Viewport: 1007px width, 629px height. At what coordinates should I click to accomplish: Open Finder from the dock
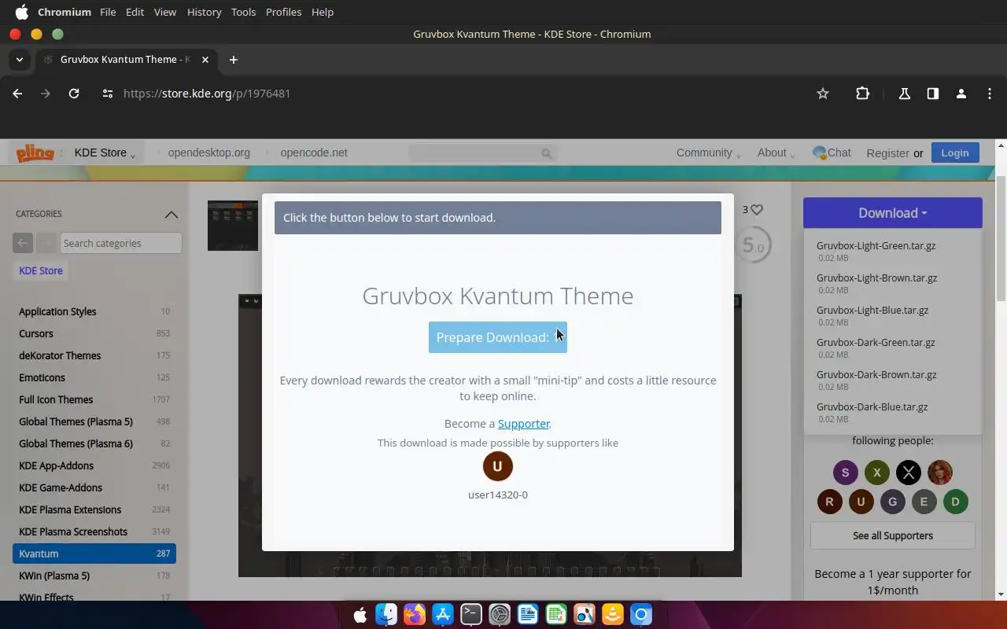(x=386, y=614)
